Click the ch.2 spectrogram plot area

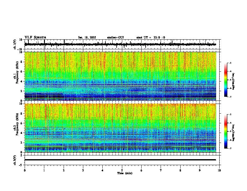(x=120, y=128)
